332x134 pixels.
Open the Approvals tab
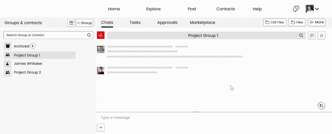click(167, 22)
